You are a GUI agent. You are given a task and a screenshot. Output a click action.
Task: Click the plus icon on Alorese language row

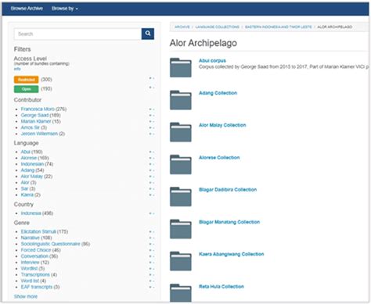pos(150,158)
